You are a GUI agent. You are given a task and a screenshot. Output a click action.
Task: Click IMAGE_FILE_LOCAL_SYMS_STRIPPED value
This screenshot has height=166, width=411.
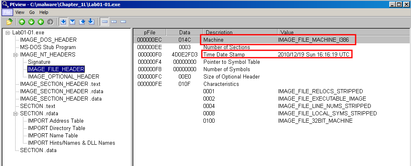pos(327,113)
